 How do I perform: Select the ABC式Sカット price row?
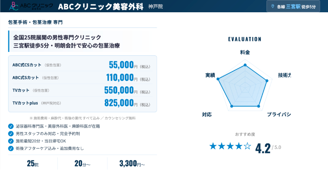(82, 77)
